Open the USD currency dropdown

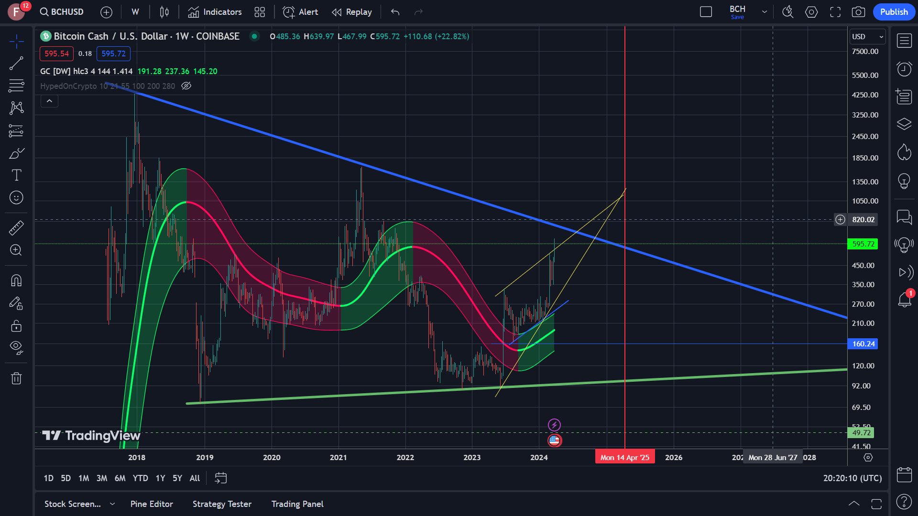tap(868, 37)
